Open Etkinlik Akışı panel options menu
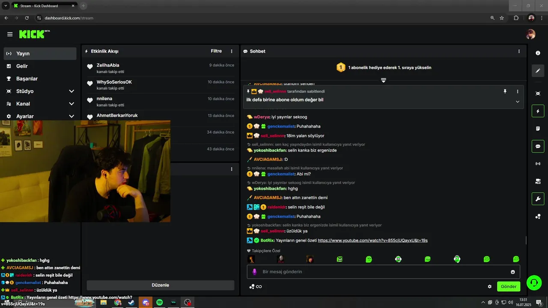 coord(232,51)
